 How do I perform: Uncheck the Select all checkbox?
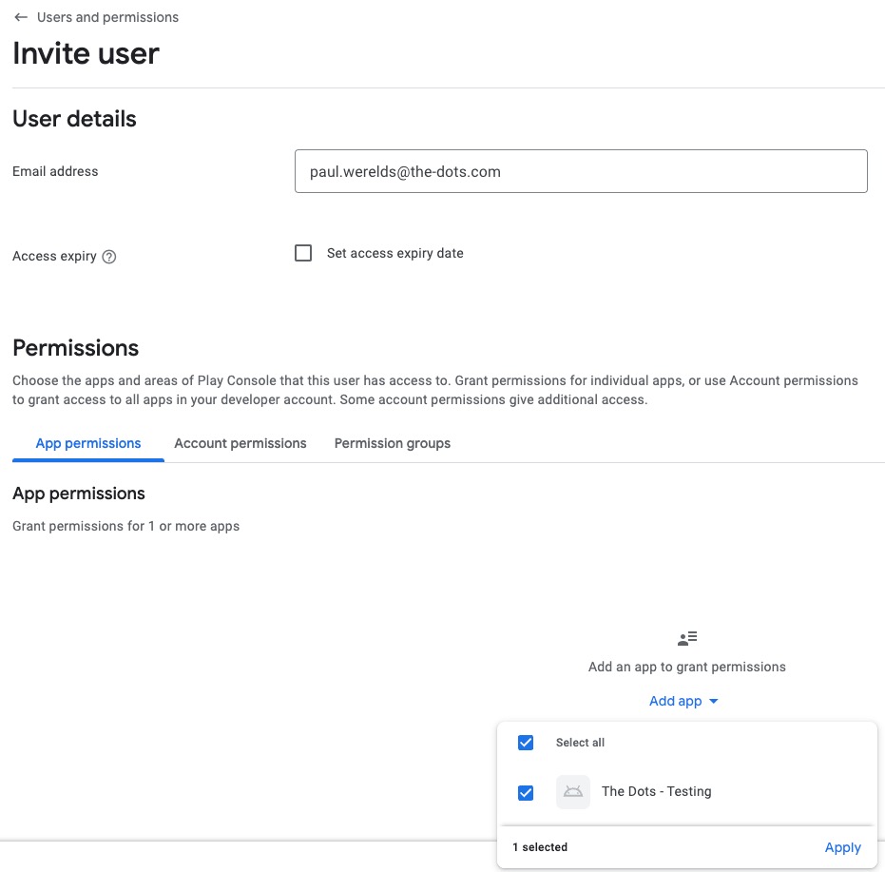[526, 743]
